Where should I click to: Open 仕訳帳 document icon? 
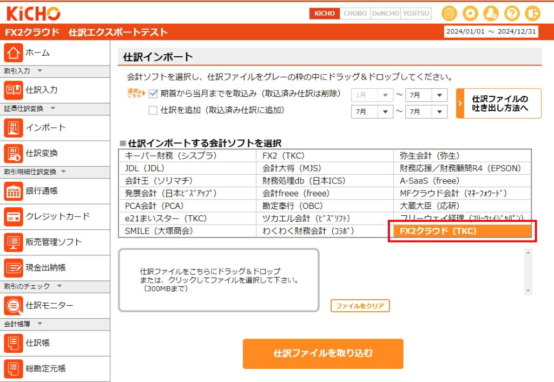14,343
